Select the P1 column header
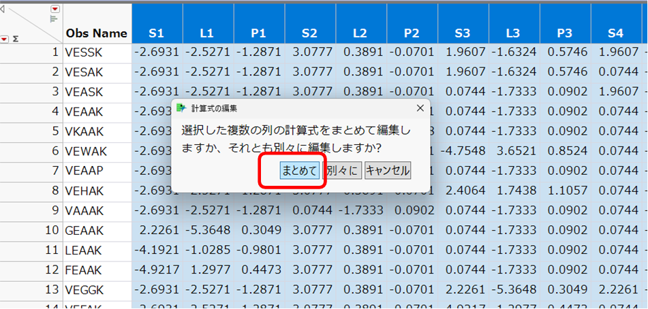Screen dimensions: 648x309 tap(259, 24)
